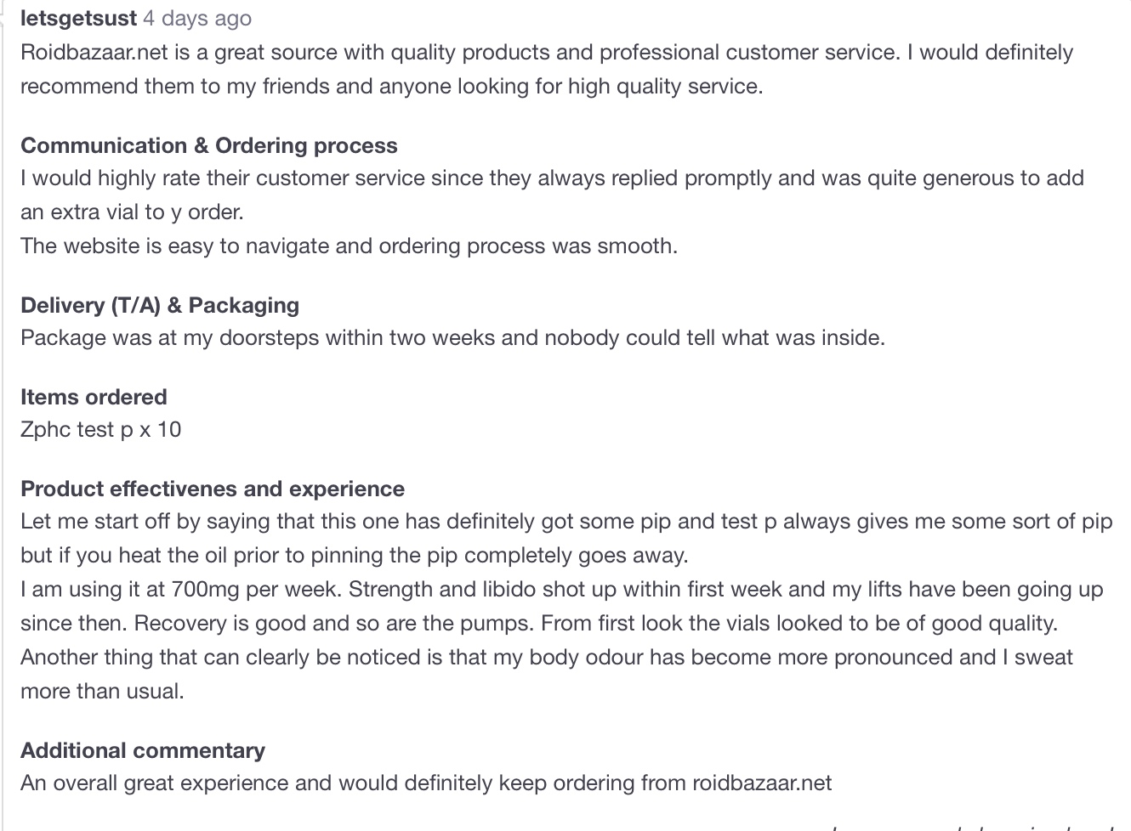Viewport: 1131px width, 831px height.
Task: Click the sentence about the website being easy to navigate
Action: coord(349,246)
